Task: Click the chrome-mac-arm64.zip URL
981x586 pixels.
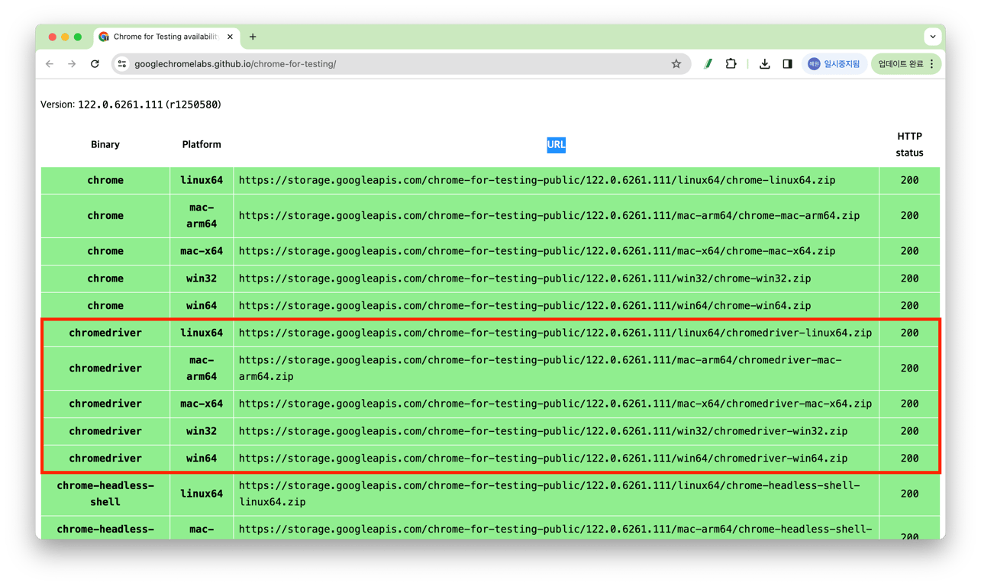Action: [549, 216]
